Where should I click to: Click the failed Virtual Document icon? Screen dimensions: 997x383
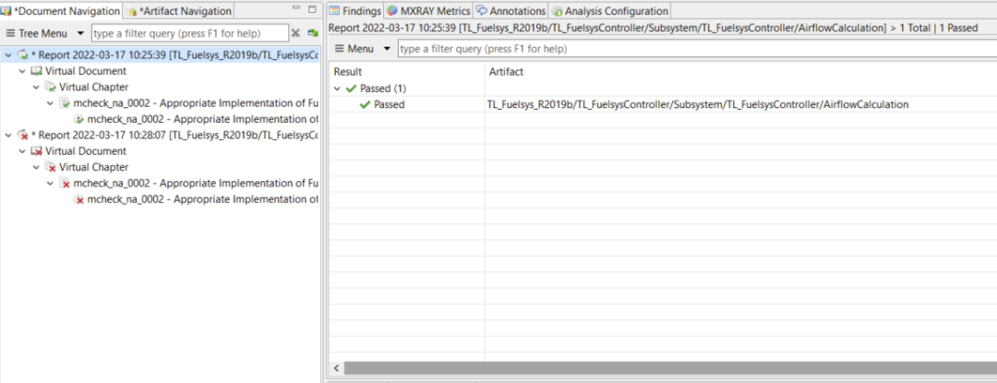tap(37, 151)
